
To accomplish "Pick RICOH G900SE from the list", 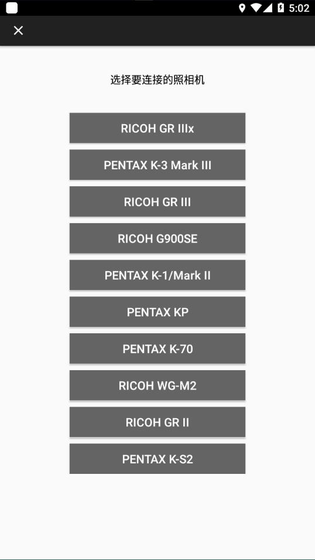I will coord(158,238).
